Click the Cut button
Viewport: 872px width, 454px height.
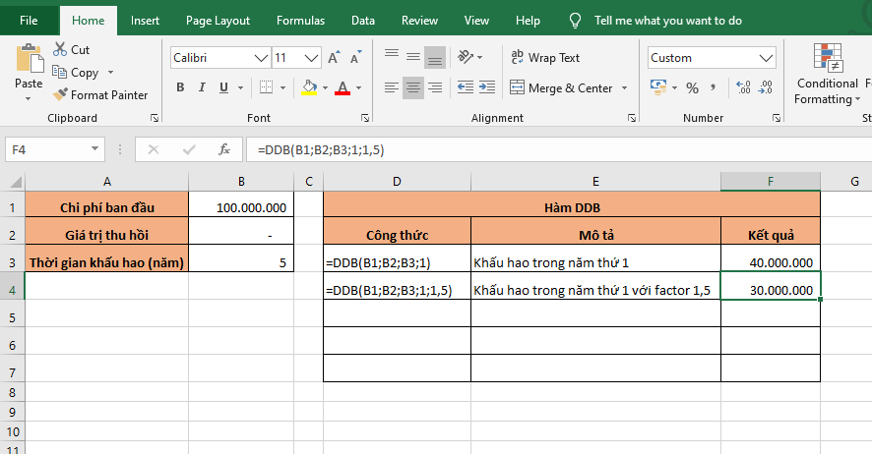pos(71,49)
